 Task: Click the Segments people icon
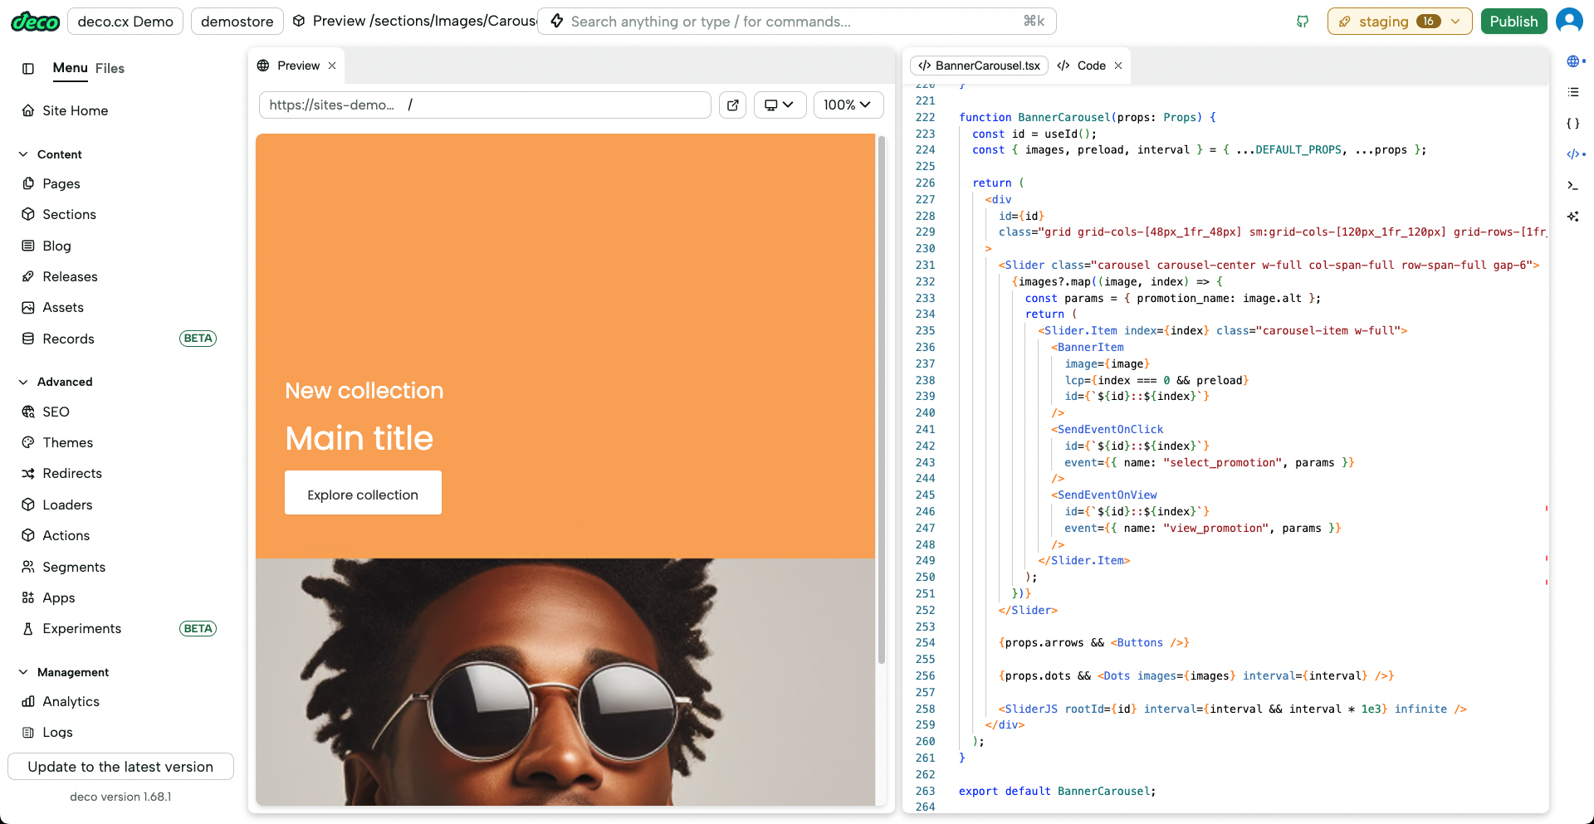click(28, 567)
